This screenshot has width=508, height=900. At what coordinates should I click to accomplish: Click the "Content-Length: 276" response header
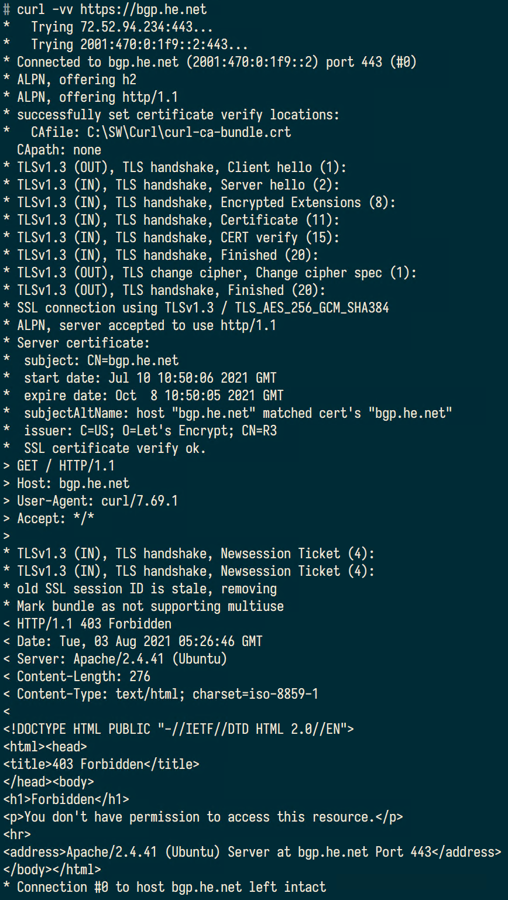(84, 676)
